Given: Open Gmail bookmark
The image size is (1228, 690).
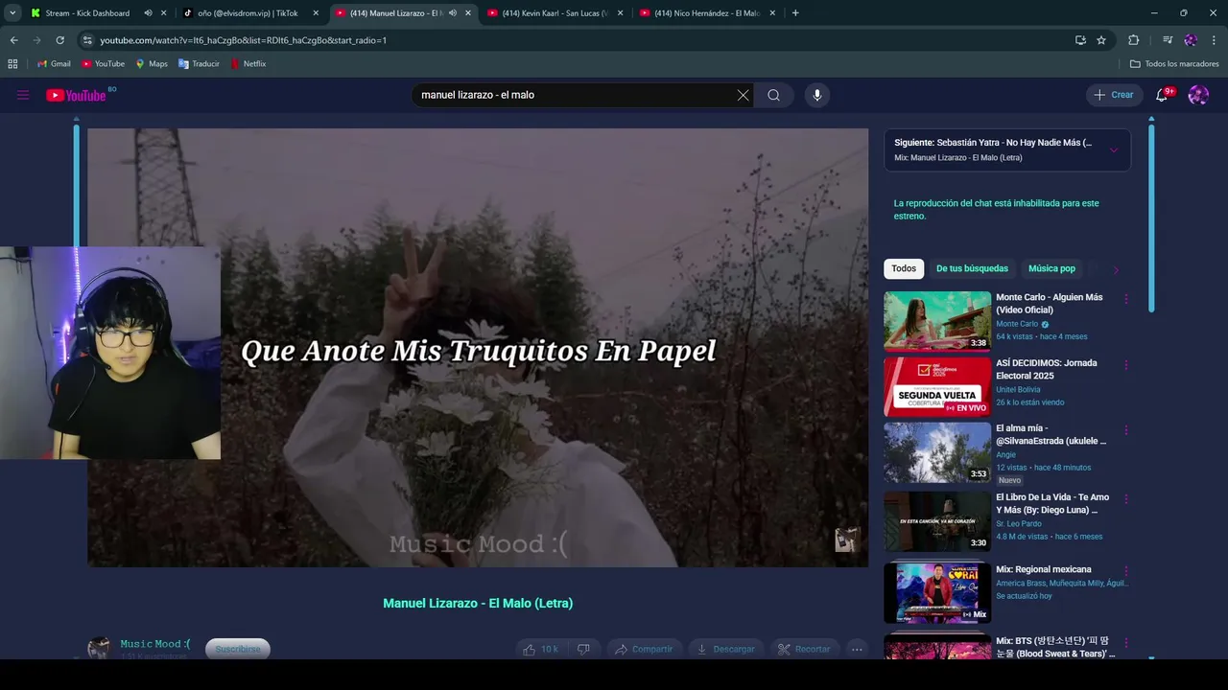Looking at the screenshot, I should [x=54, y=64].
